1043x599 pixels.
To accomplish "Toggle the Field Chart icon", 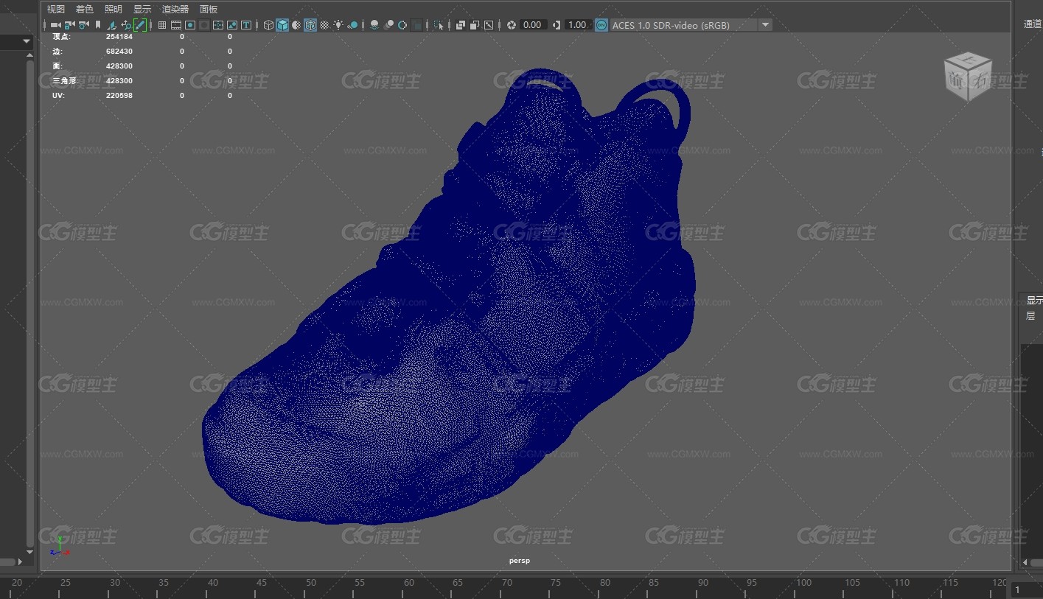I will (218, 25).
